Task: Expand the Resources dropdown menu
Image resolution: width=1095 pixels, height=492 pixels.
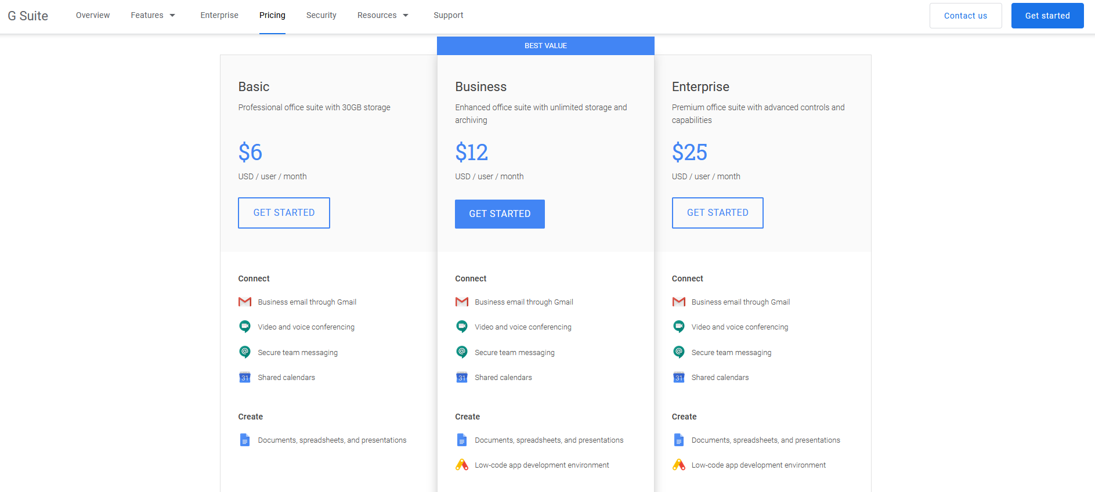Action: tap(383, 15)
